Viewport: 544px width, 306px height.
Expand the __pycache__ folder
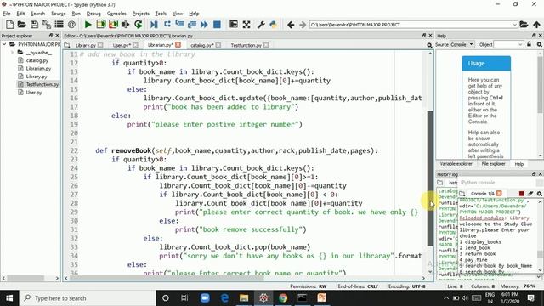[12, 53]
